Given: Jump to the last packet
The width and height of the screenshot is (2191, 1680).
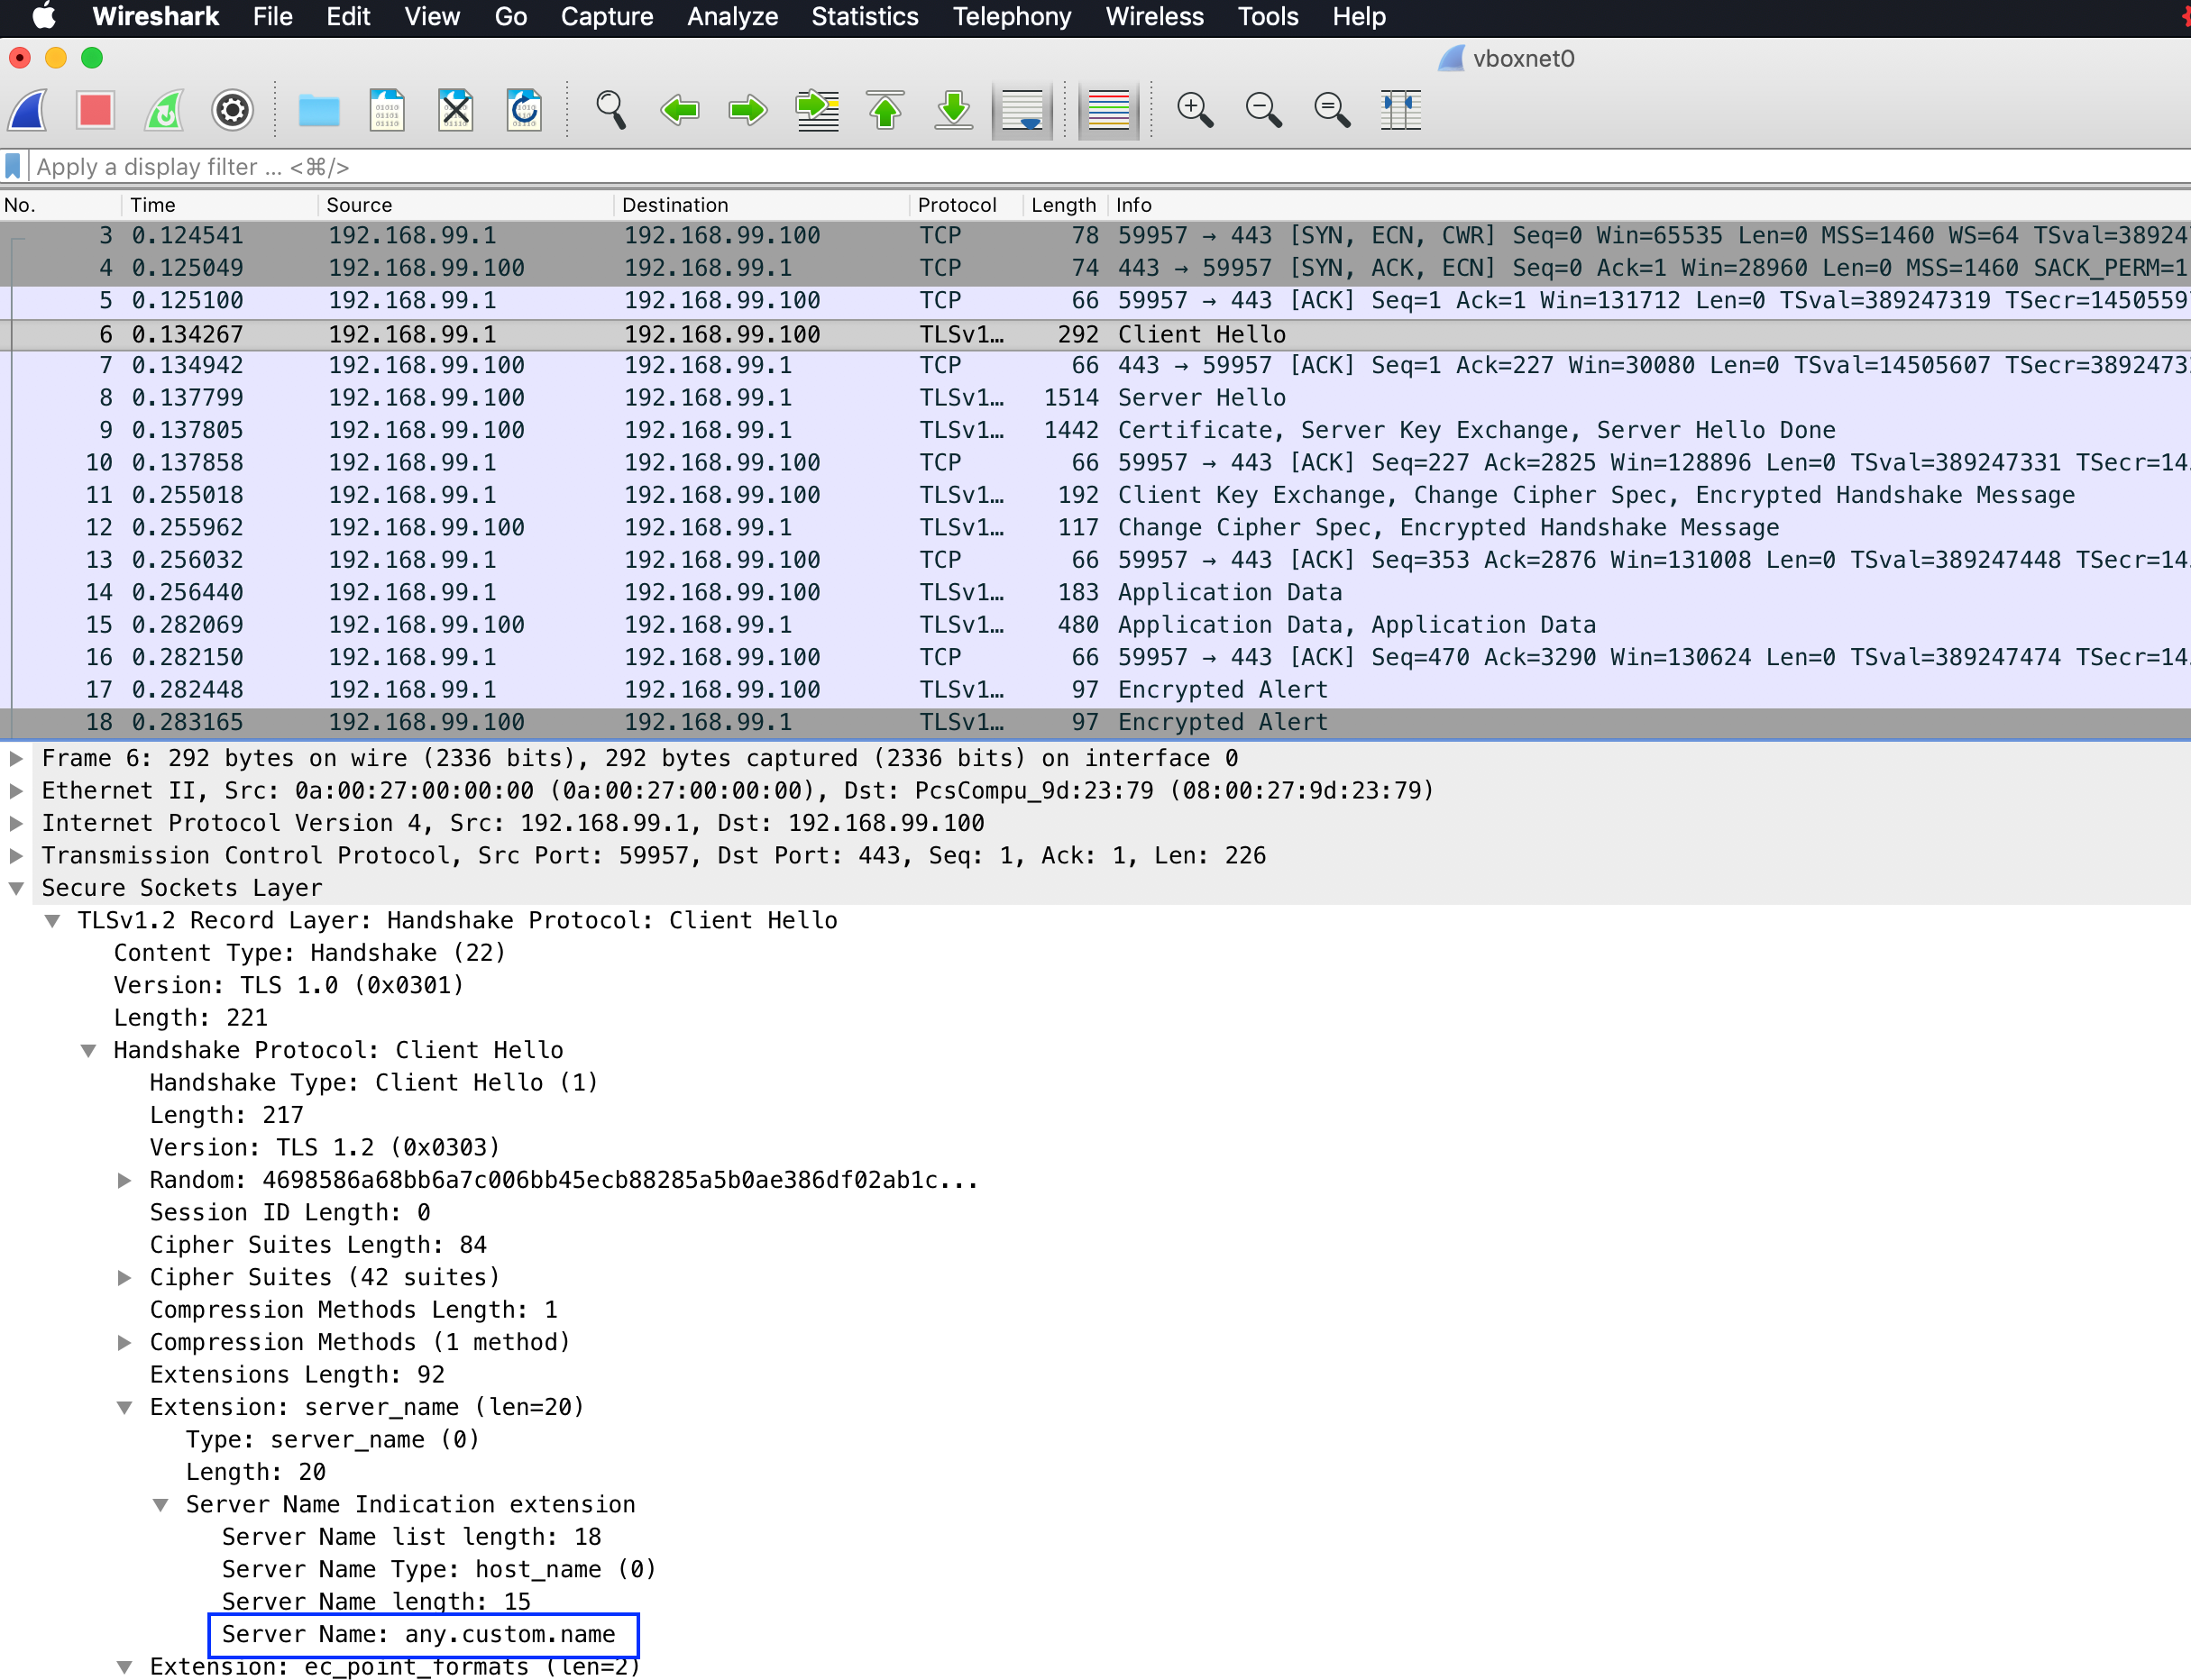Looking at the screenshot, I should point(955,109).
